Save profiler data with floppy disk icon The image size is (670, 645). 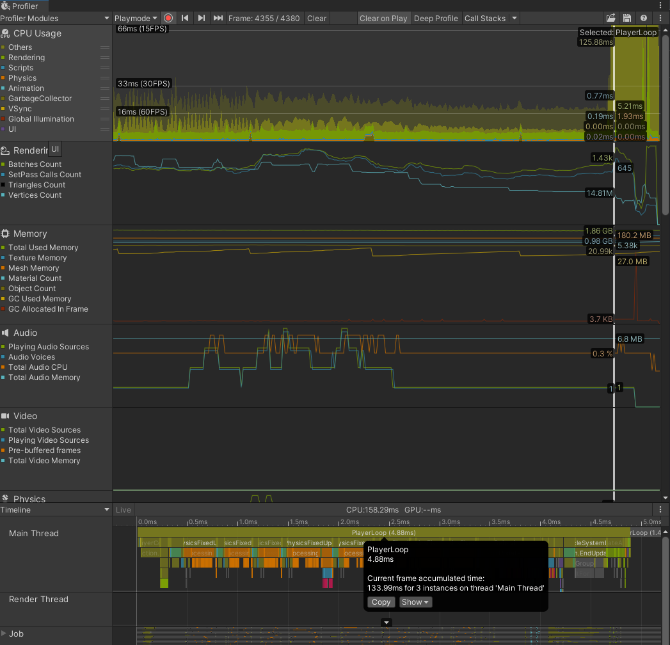[627, 19]
